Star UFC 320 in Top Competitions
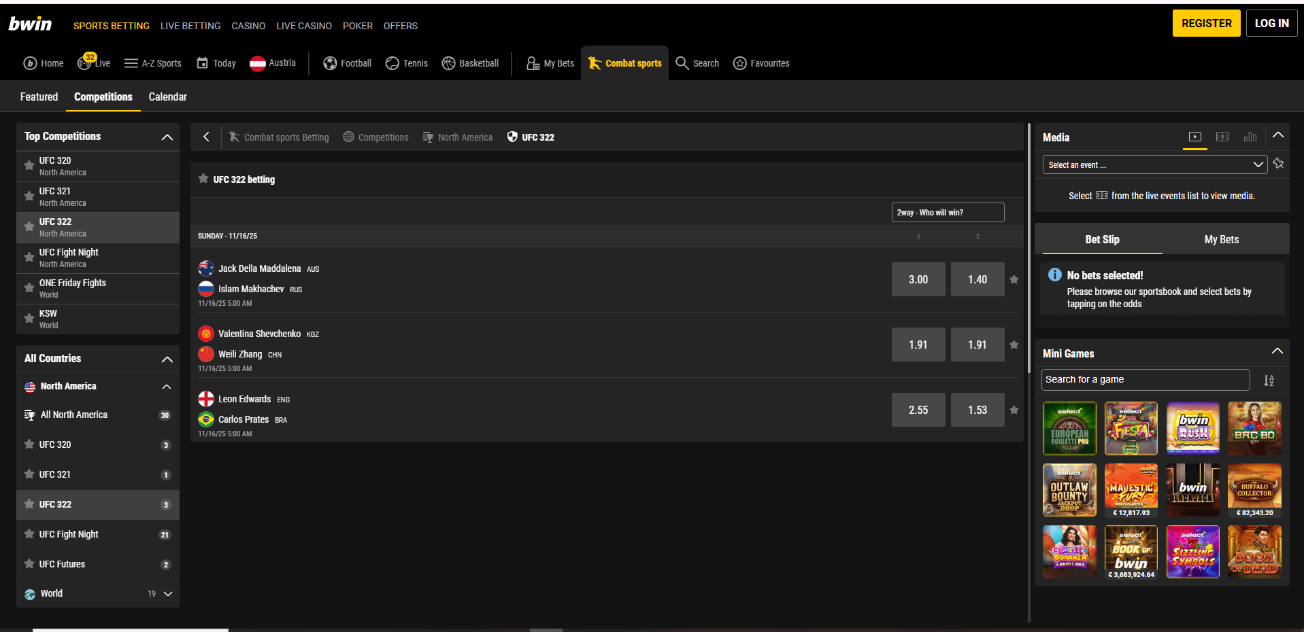The image size is (1304, 632). [x=29, y=166]
